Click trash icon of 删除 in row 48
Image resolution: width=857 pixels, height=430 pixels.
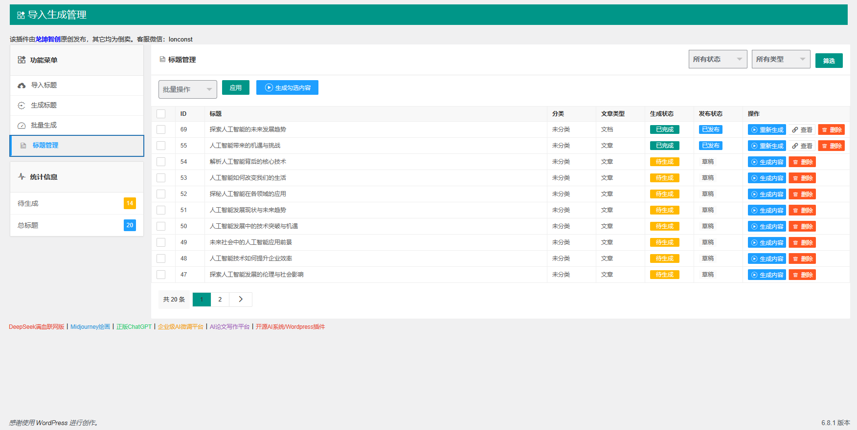[x=795, y=259]
